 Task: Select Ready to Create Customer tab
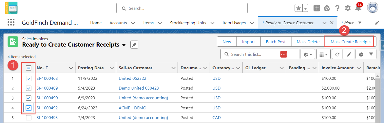[x=290, y=23]
